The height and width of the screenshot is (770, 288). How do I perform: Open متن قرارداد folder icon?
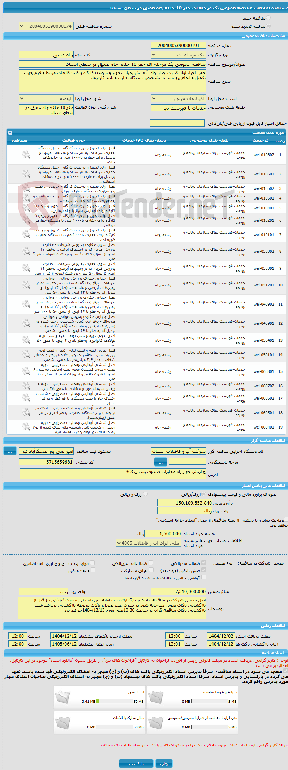[155, 723]
